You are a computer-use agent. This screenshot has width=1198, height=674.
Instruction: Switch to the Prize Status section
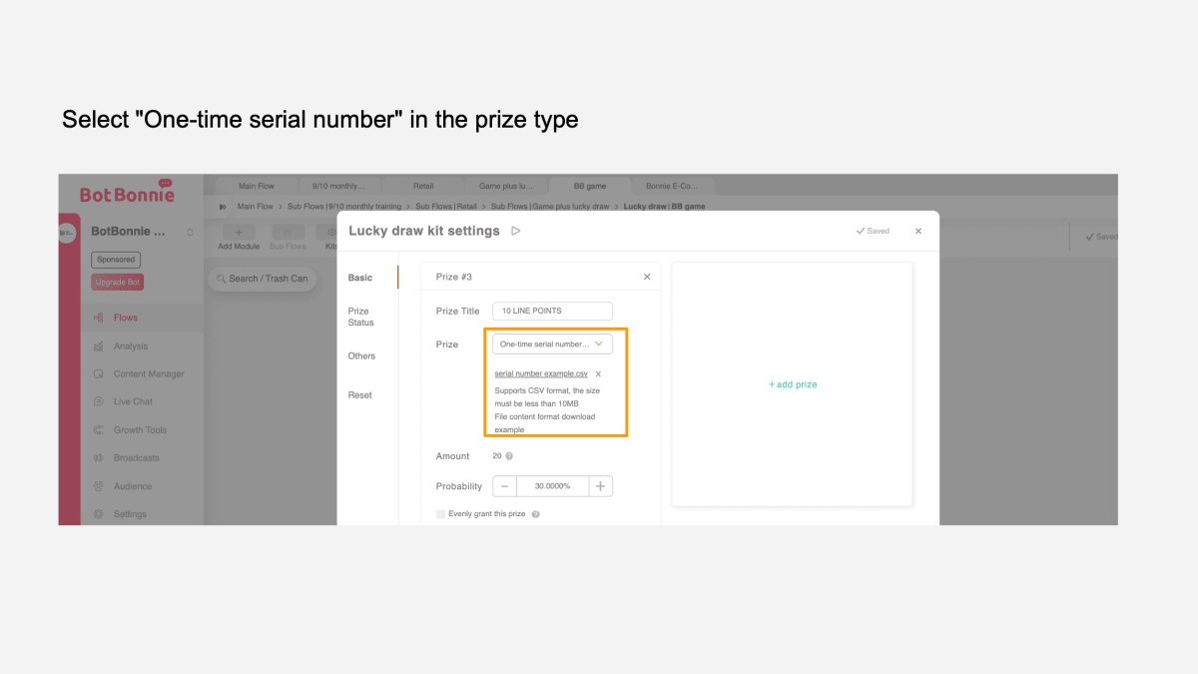(361, 317)
